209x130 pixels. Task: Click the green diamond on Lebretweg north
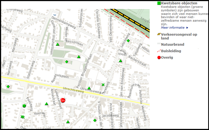128,41
